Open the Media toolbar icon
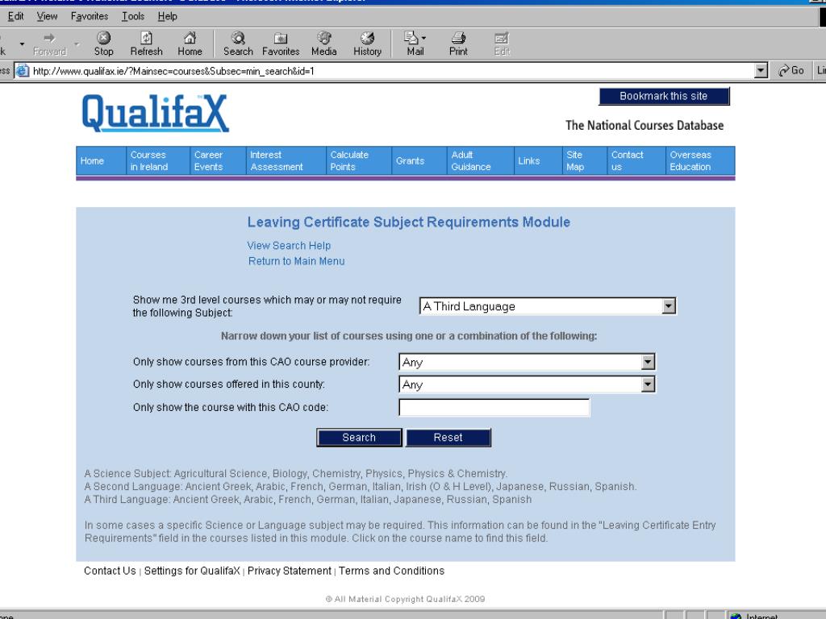This screenshot has width=826, height=619. pyautogui.click(x=324, y=44)
